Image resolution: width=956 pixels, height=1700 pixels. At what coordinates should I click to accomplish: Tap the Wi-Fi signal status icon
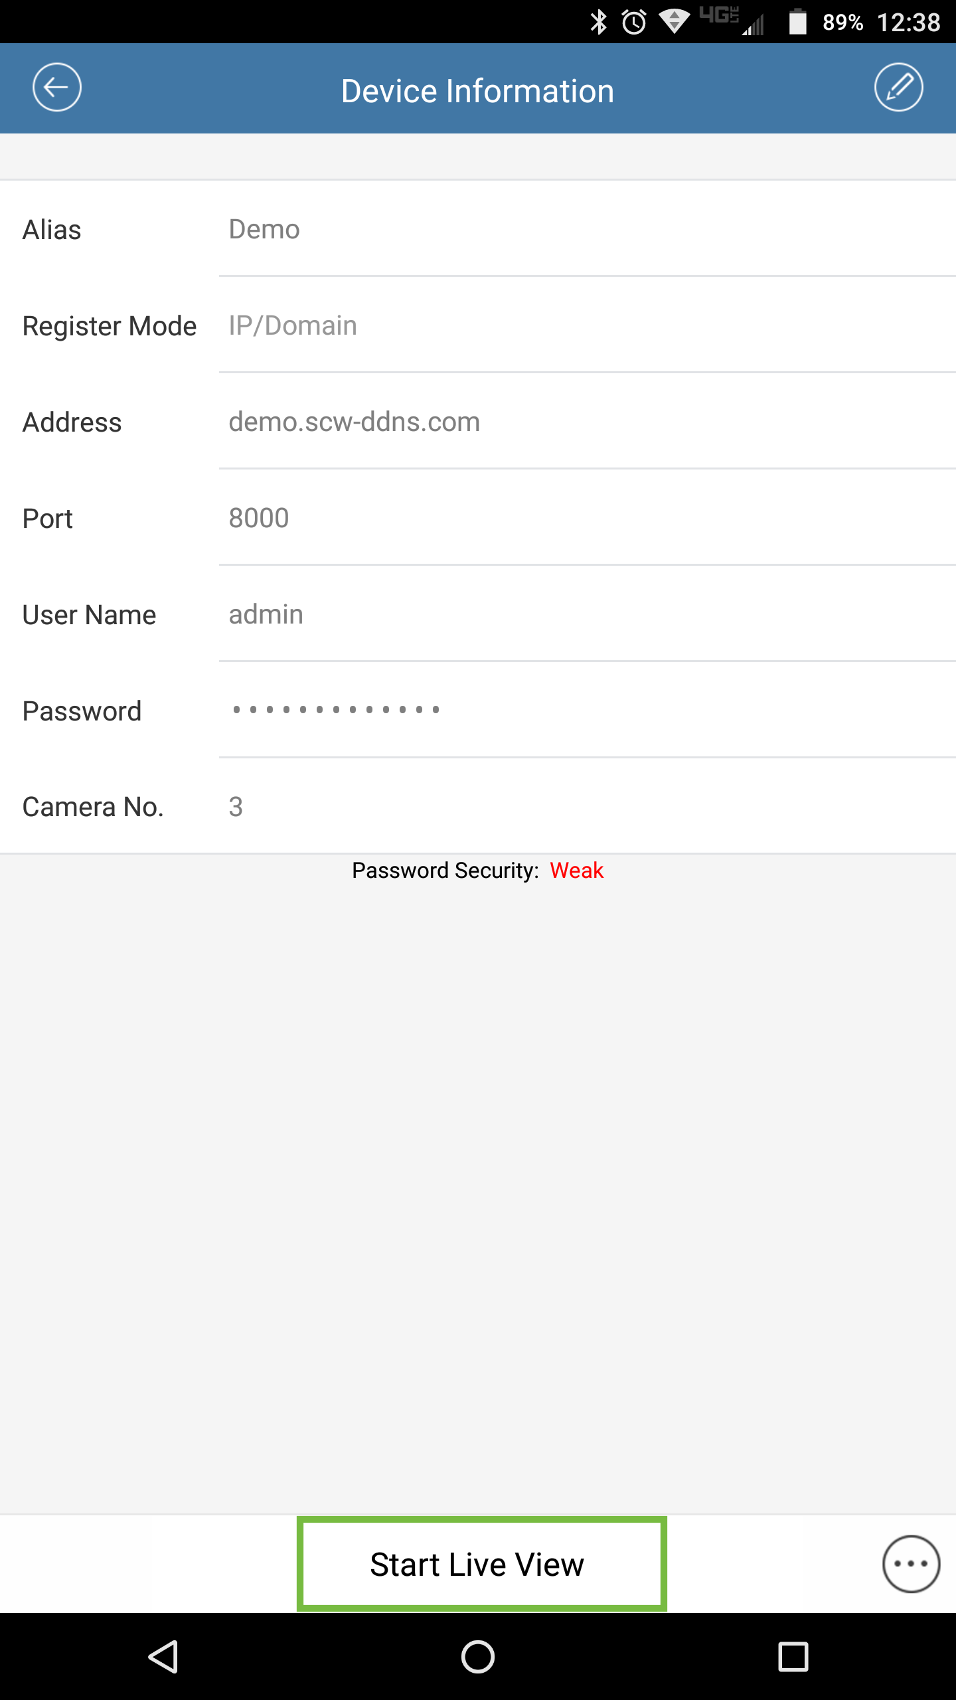(x=675, y=22)
